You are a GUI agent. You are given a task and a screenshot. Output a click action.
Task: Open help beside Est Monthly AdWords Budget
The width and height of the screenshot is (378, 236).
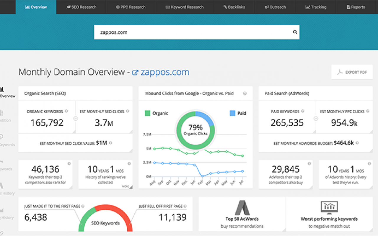click(x=357, y=143)
